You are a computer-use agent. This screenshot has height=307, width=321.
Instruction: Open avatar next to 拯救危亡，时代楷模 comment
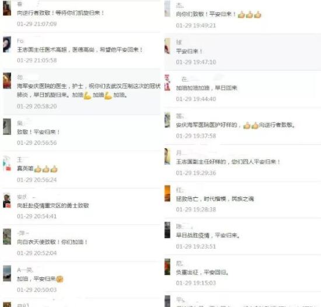click(x=168, y=193)
